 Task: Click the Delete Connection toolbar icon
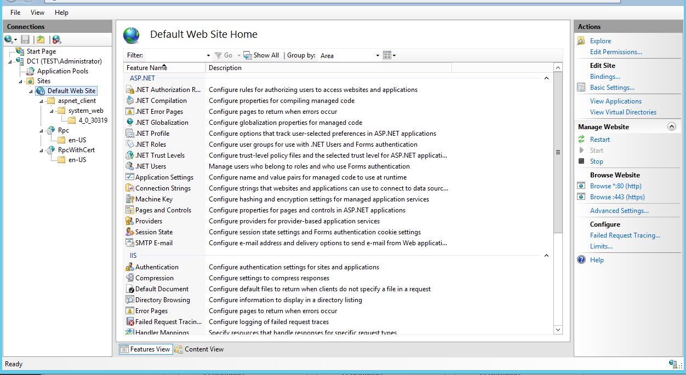pyautogui.click(x=56, y=39)
